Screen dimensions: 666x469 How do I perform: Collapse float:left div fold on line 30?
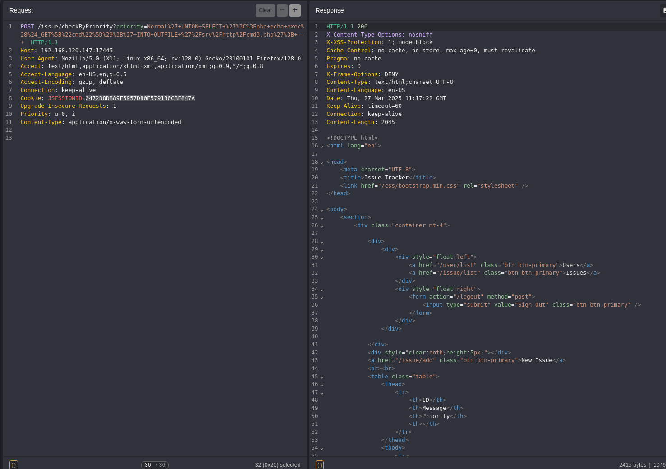[x=322, y=257]
